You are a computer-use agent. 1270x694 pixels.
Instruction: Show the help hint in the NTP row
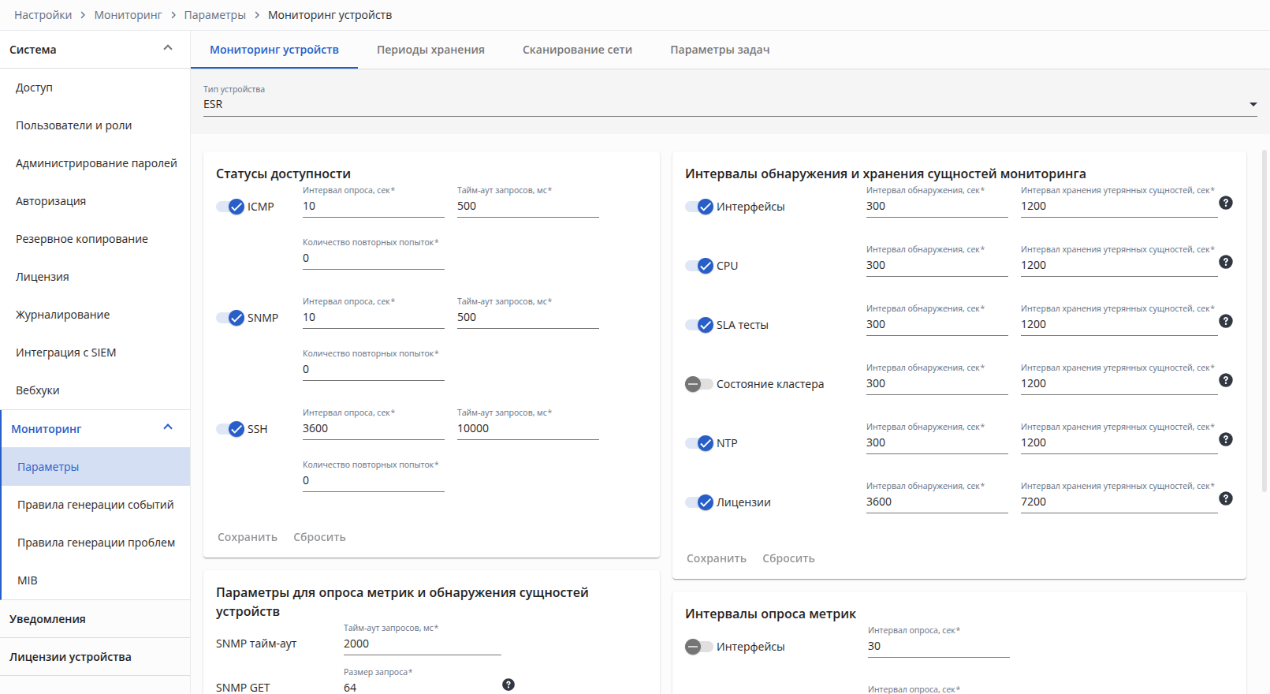(1225, 439)
